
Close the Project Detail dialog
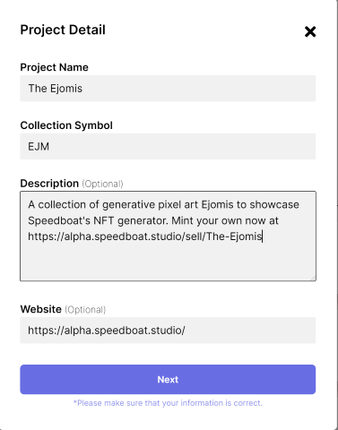tap(310, 31)
